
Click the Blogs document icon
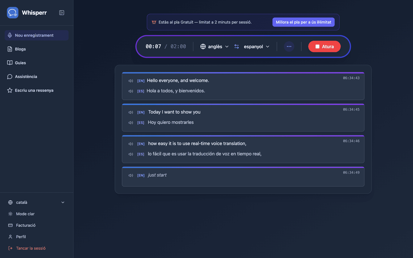[x=10, y=49]
